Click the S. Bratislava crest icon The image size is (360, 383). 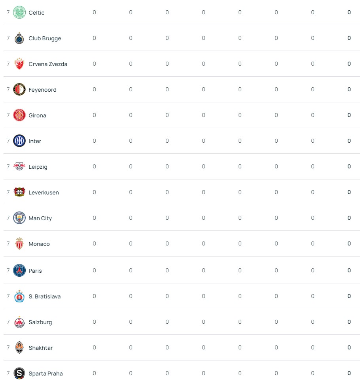[x=19, y=296]
